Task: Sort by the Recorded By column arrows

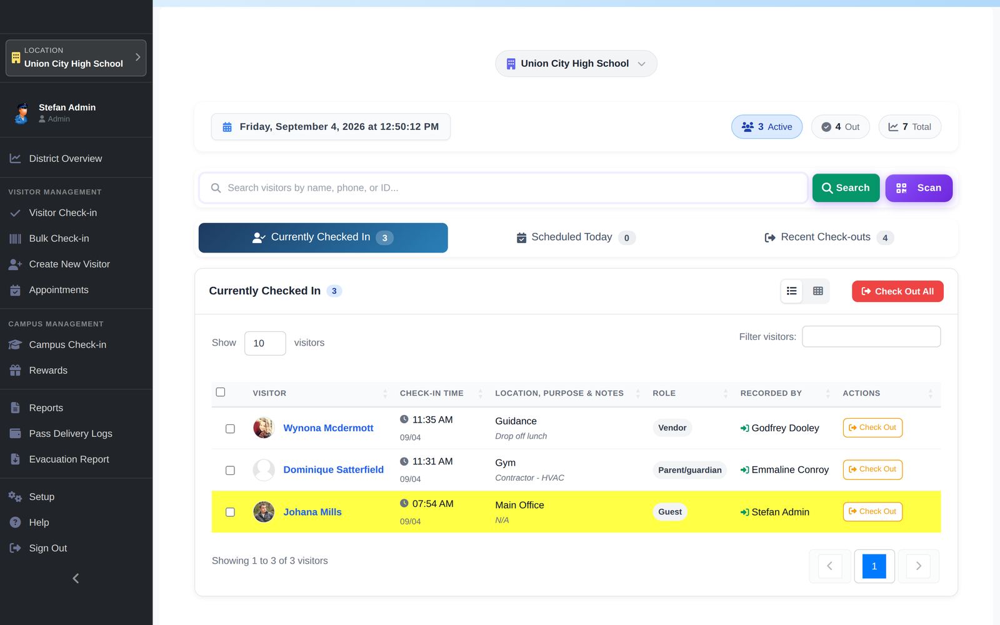Action: 828,394
